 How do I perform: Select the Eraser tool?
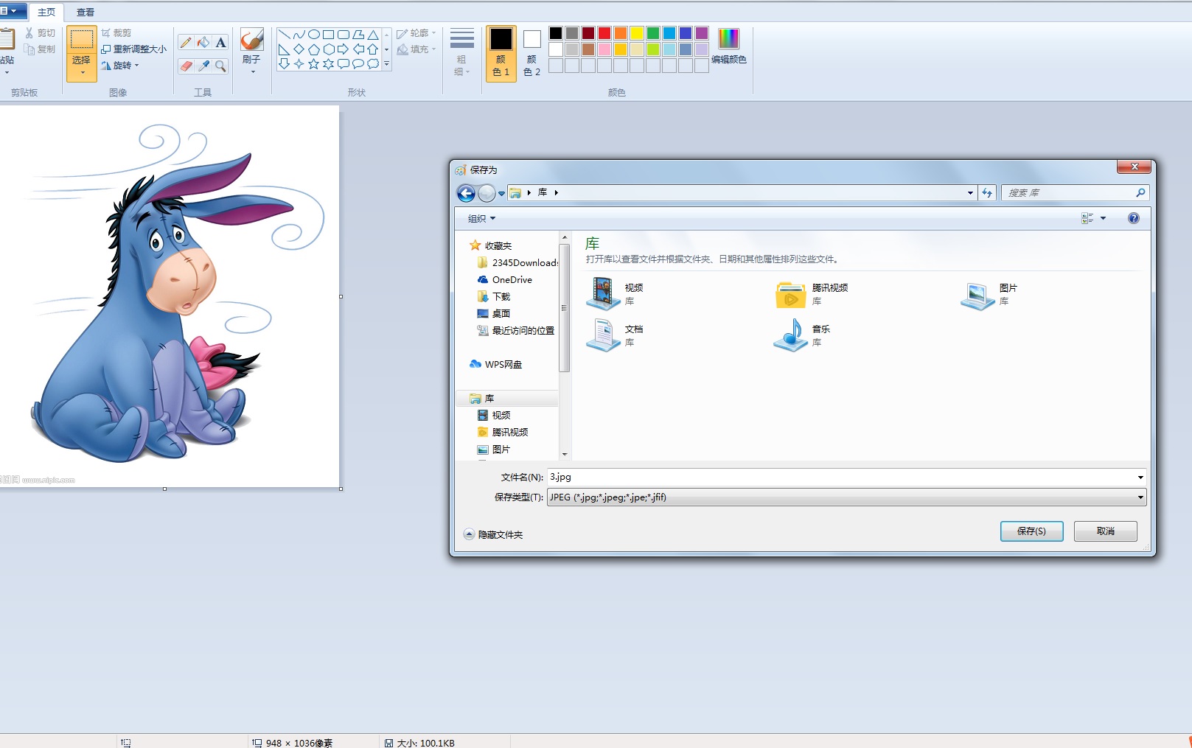[186, 66]
